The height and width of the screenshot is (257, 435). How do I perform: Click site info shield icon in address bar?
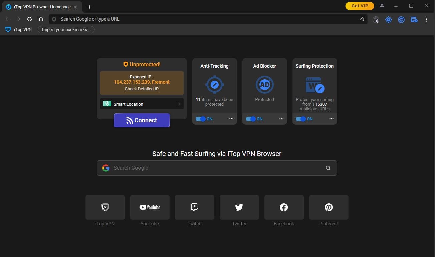pyautogui.click(x=54, y=19)
